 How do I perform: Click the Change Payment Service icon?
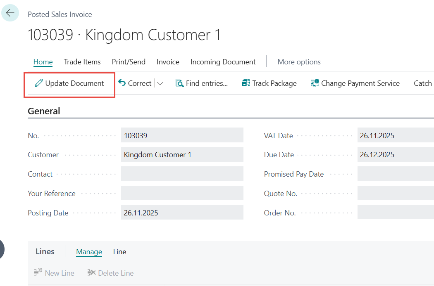tap(315, 83)
